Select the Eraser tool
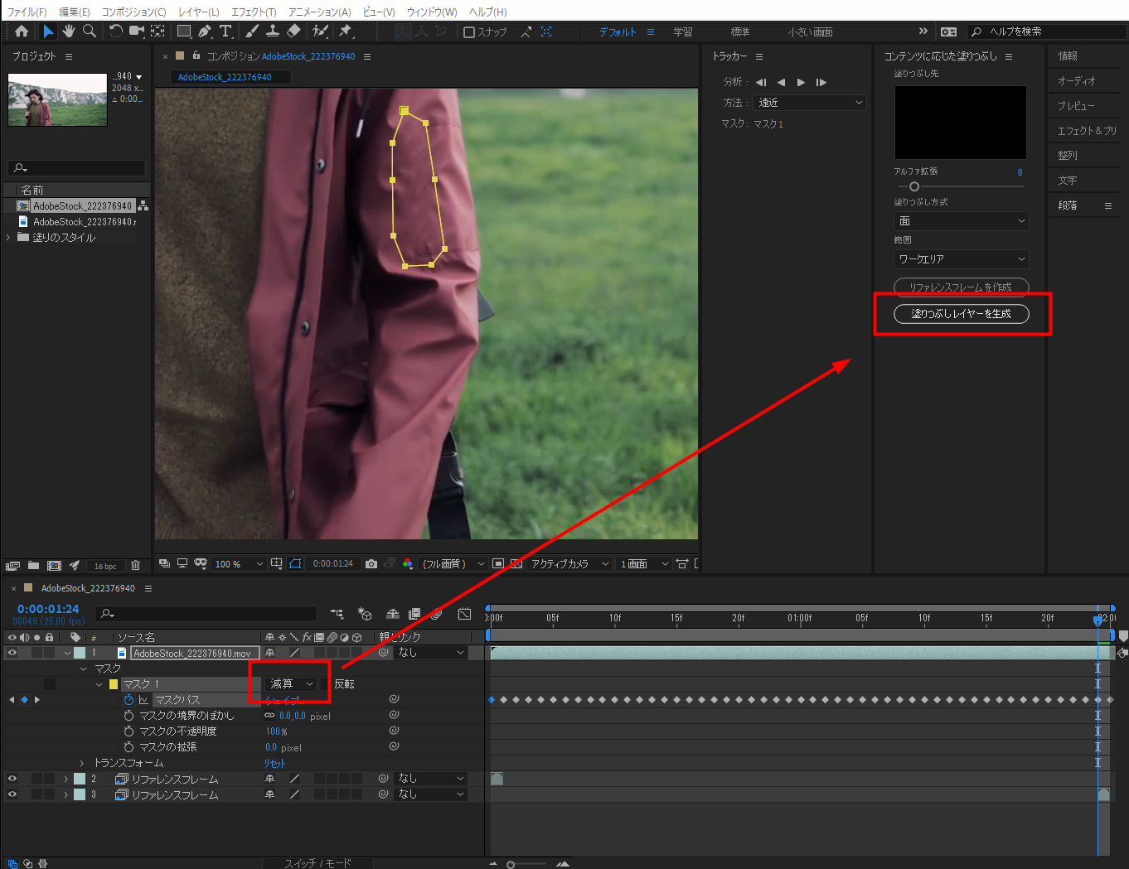Viewport: 1129px width, 869px height. click(x=293, y=31)
